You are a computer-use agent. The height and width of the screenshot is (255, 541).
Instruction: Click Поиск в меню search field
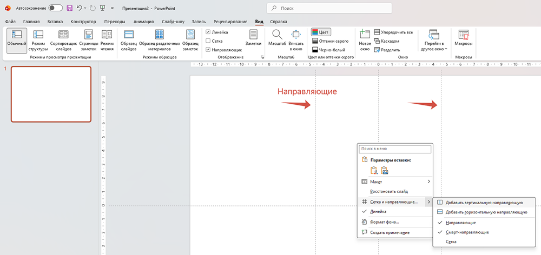click(395, 149)
